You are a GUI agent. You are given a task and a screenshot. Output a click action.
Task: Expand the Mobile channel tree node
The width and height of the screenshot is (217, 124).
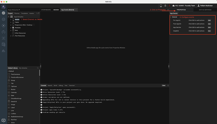point(11,20)
